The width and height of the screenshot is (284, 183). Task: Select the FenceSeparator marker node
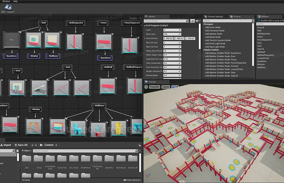coord(132,23)
